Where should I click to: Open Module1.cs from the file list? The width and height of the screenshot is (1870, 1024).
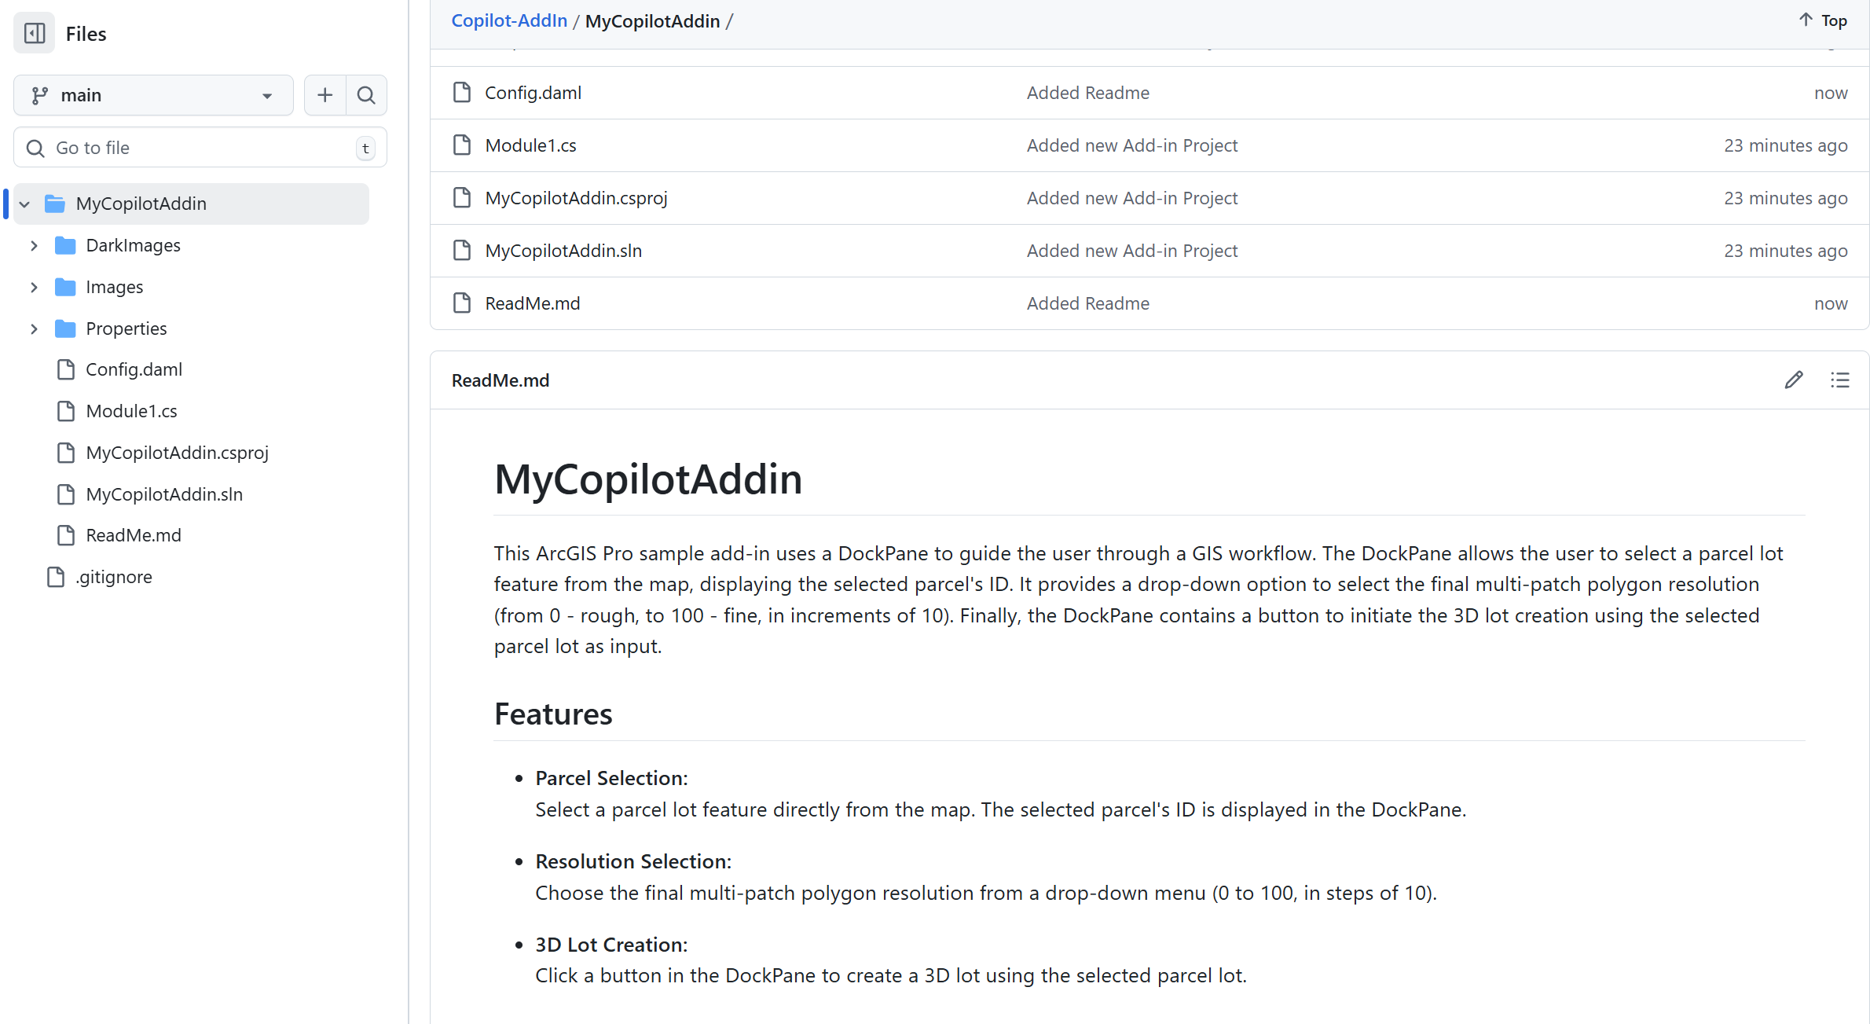click(531, 145)
